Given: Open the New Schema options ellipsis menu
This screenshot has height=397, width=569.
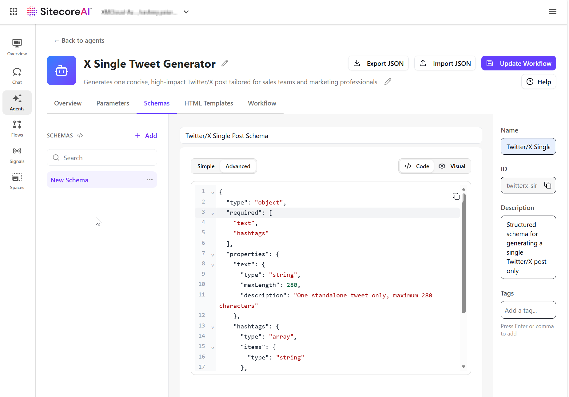Looking at the screenshot, I should coord(150,180).
